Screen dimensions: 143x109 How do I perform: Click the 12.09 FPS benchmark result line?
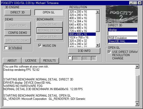43,89
